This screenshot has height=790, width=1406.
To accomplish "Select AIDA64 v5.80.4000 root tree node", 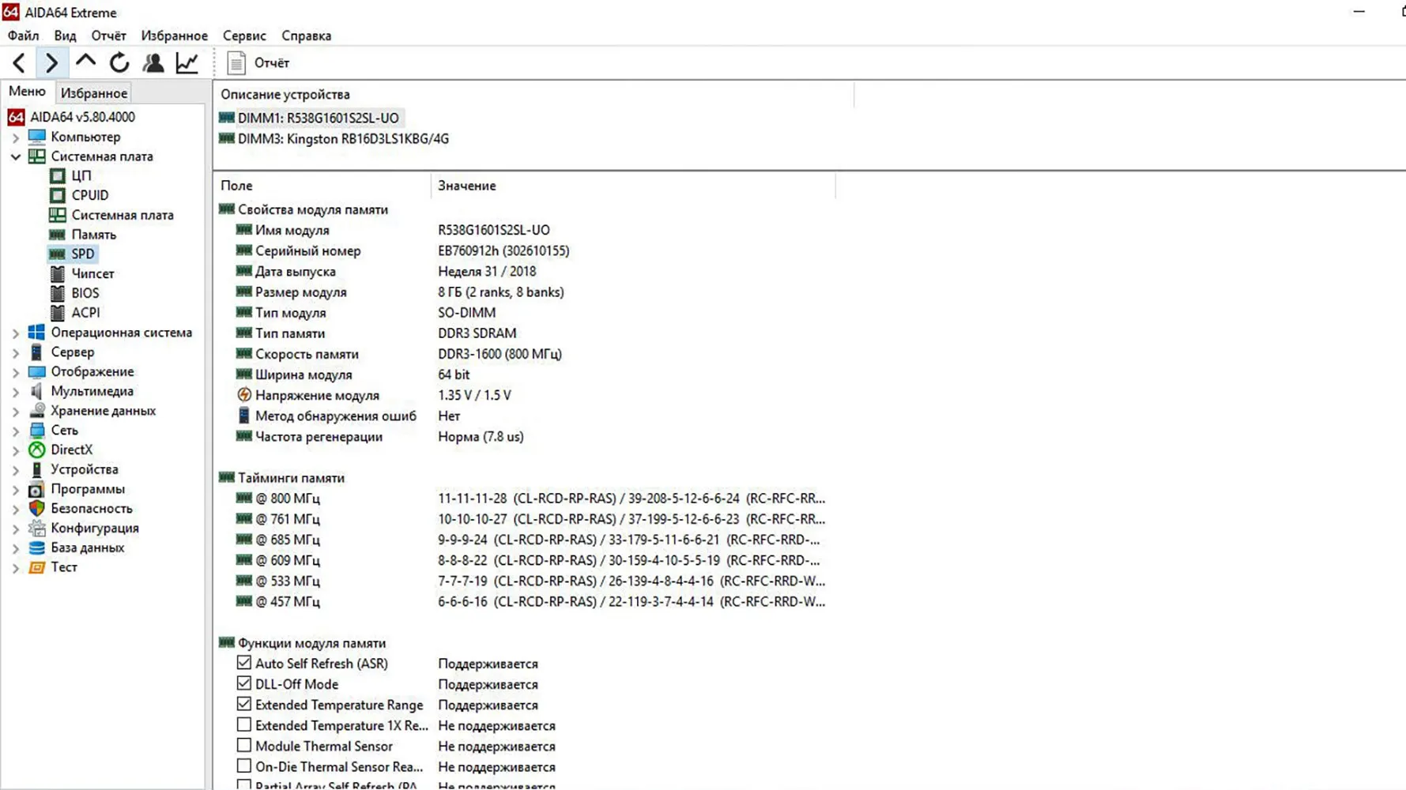I will [x=82, y=117].
